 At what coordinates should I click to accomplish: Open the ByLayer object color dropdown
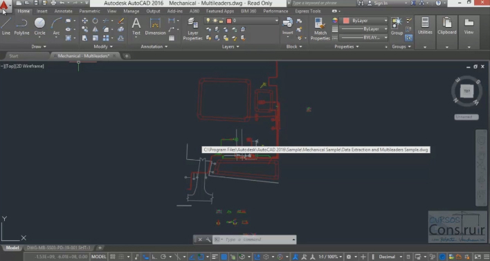[385, 21]
